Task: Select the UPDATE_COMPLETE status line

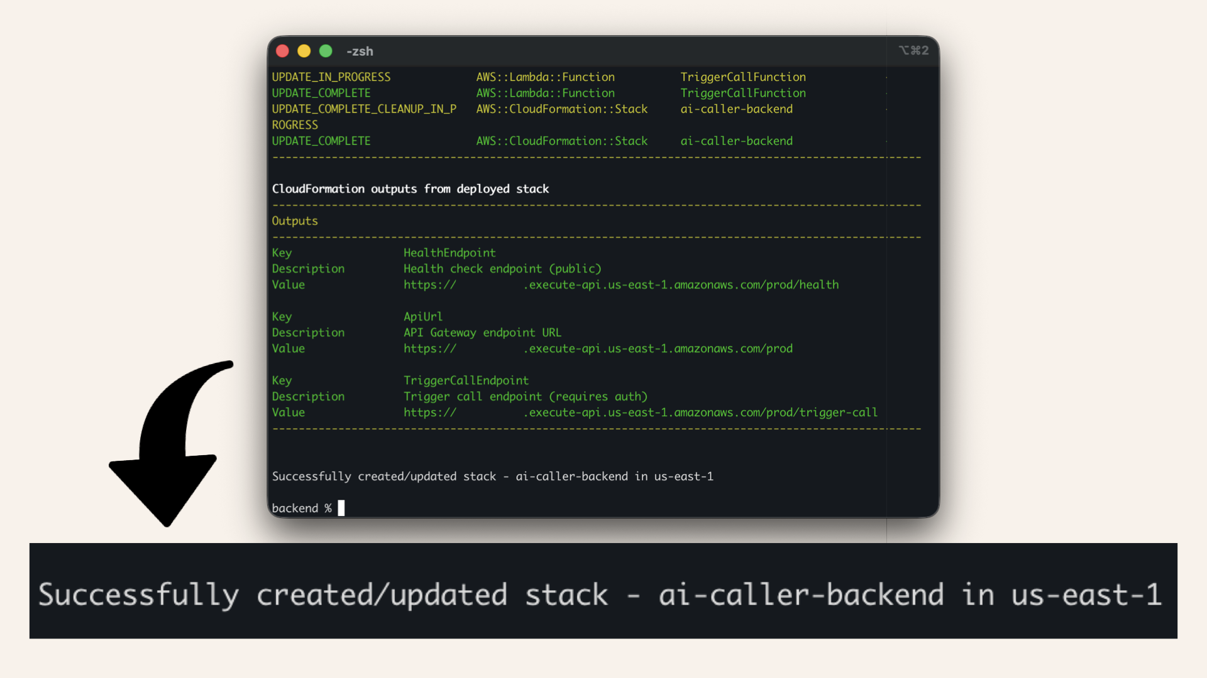Action: pos(321,93)
